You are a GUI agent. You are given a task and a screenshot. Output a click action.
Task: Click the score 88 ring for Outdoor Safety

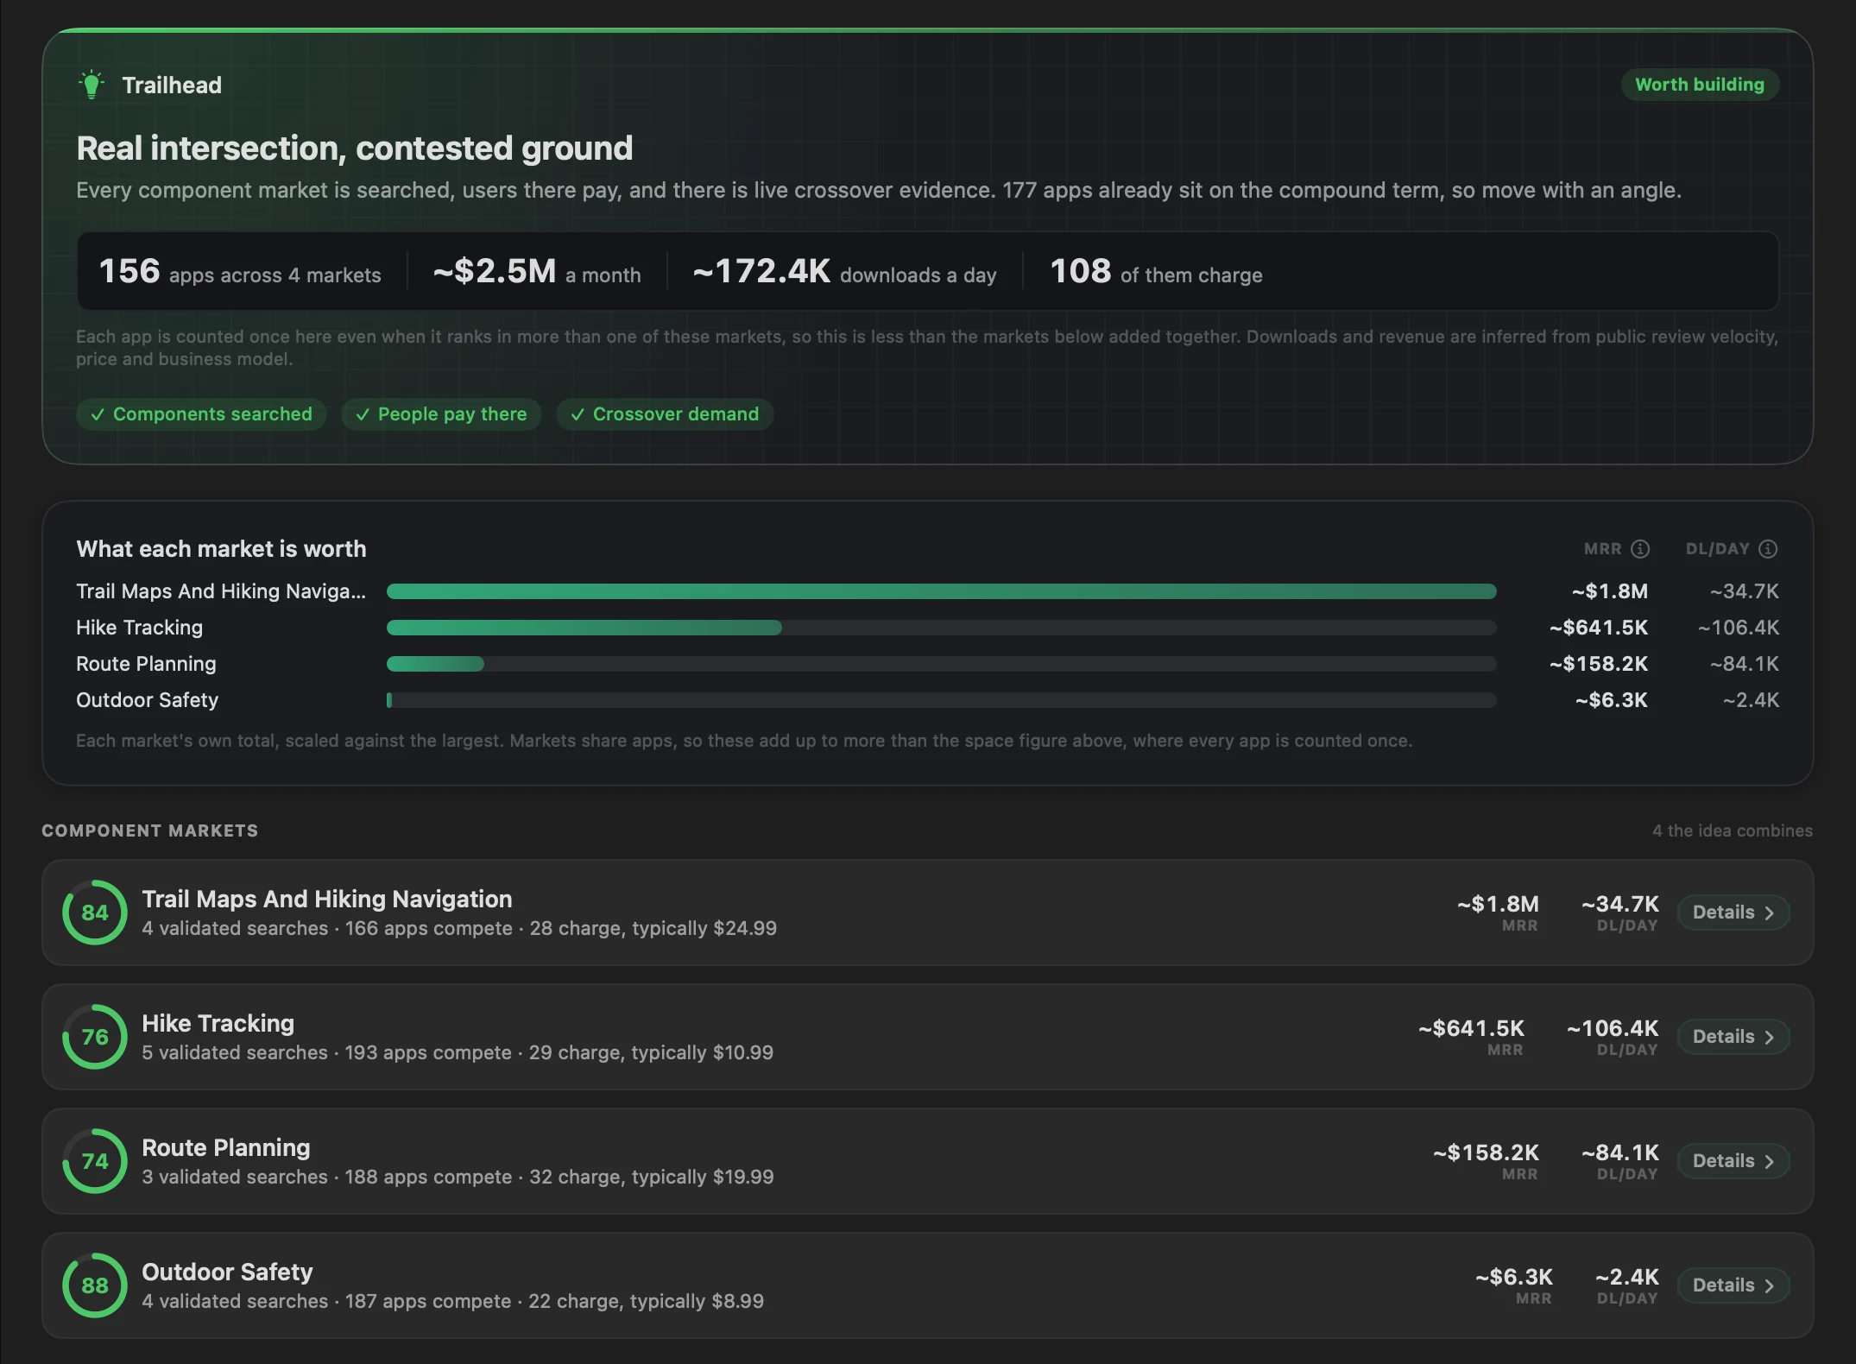pos(95,1285)
